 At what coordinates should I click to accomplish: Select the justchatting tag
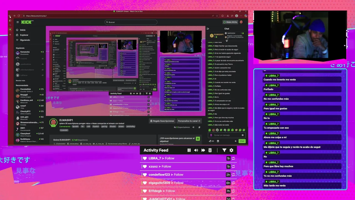131,126
